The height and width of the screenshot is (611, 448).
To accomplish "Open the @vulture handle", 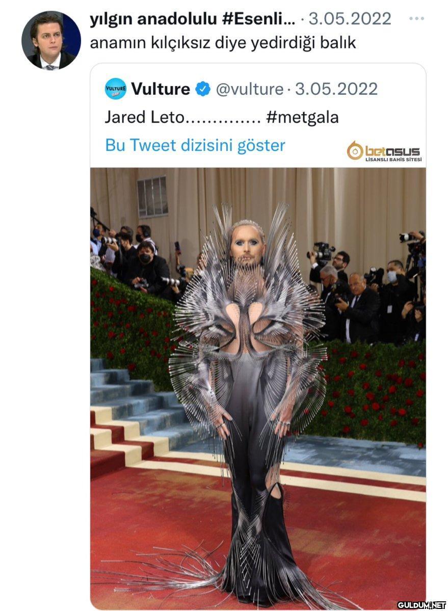I will 249,89.
